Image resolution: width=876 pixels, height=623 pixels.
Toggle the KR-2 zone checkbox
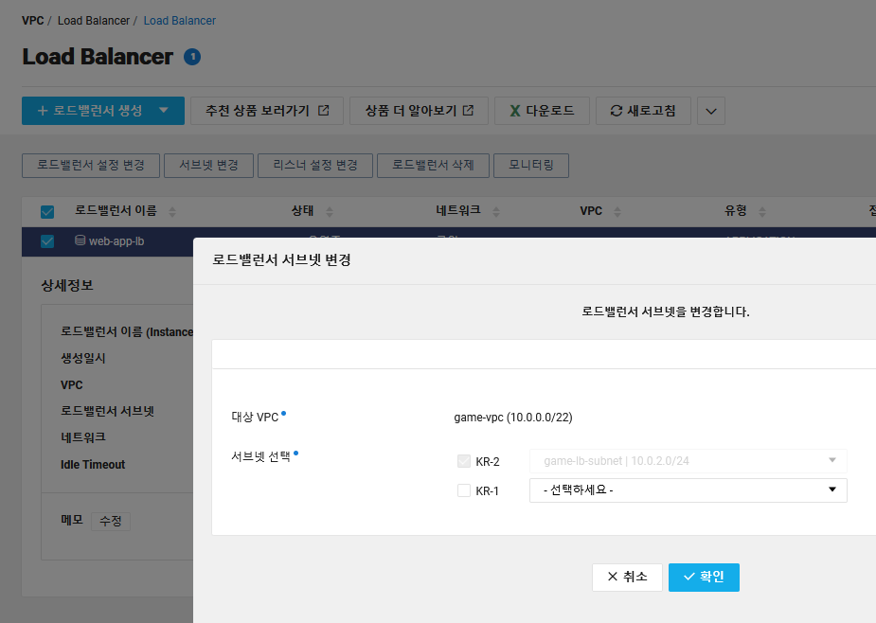[x=464, y=461]
